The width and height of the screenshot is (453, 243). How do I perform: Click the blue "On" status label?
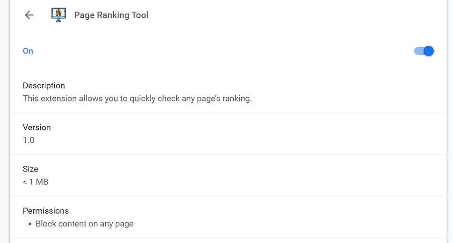[28, 51]
